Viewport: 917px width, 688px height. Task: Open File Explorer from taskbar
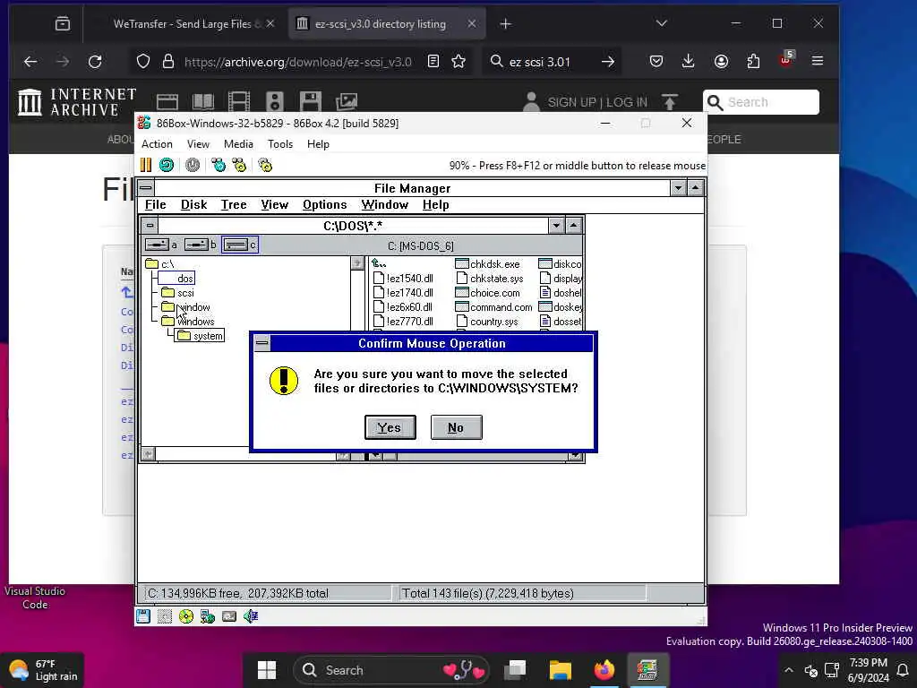pos(560,670)
